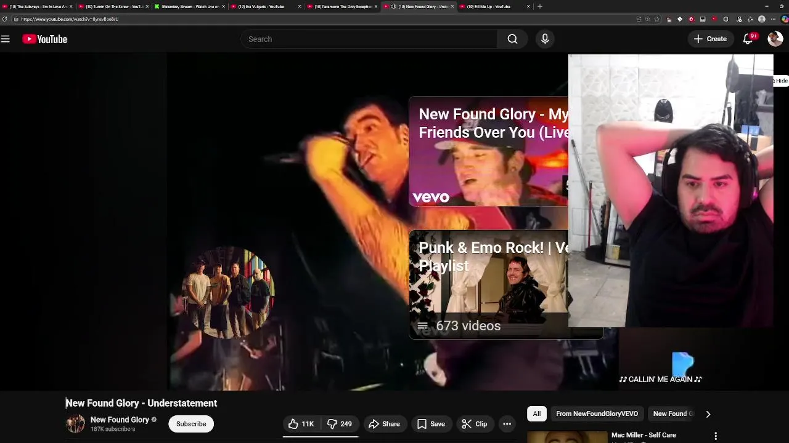Save the video to a playlist
This screenshot has width=789, height=443.
tap(431, 424)
